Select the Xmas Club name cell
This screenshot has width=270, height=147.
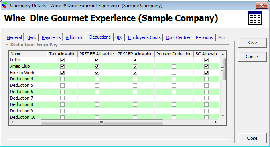click(28, 66)
